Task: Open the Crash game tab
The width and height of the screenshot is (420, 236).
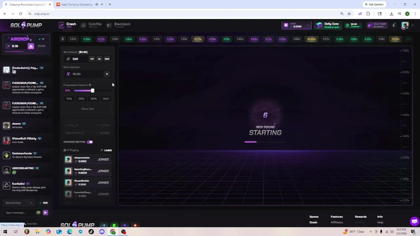Action: [67, 25]
